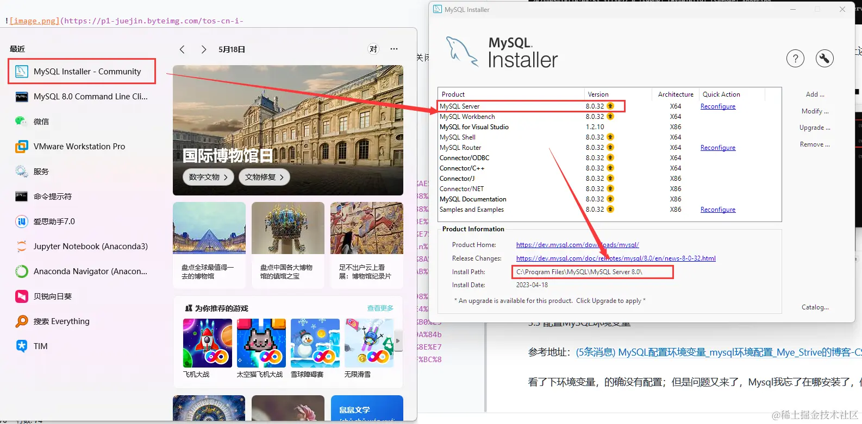Select the MySQL Documentation row

pos(609,199)
